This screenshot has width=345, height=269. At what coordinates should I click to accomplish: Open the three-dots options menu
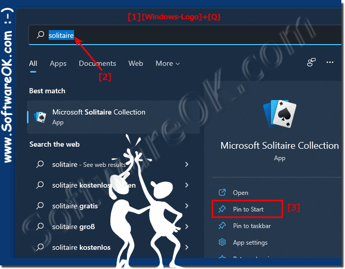click(330, 62)
